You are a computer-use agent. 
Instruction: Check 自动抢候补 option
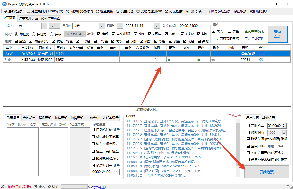tap(93, 130)
